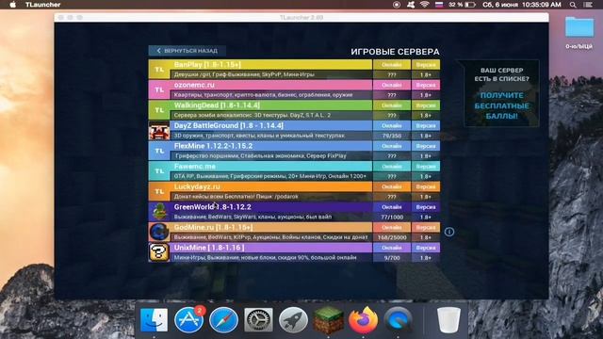Click DayZ BattleGround description about 3D оружие
This screenshot has width=603, height=339.
(259, 136)
